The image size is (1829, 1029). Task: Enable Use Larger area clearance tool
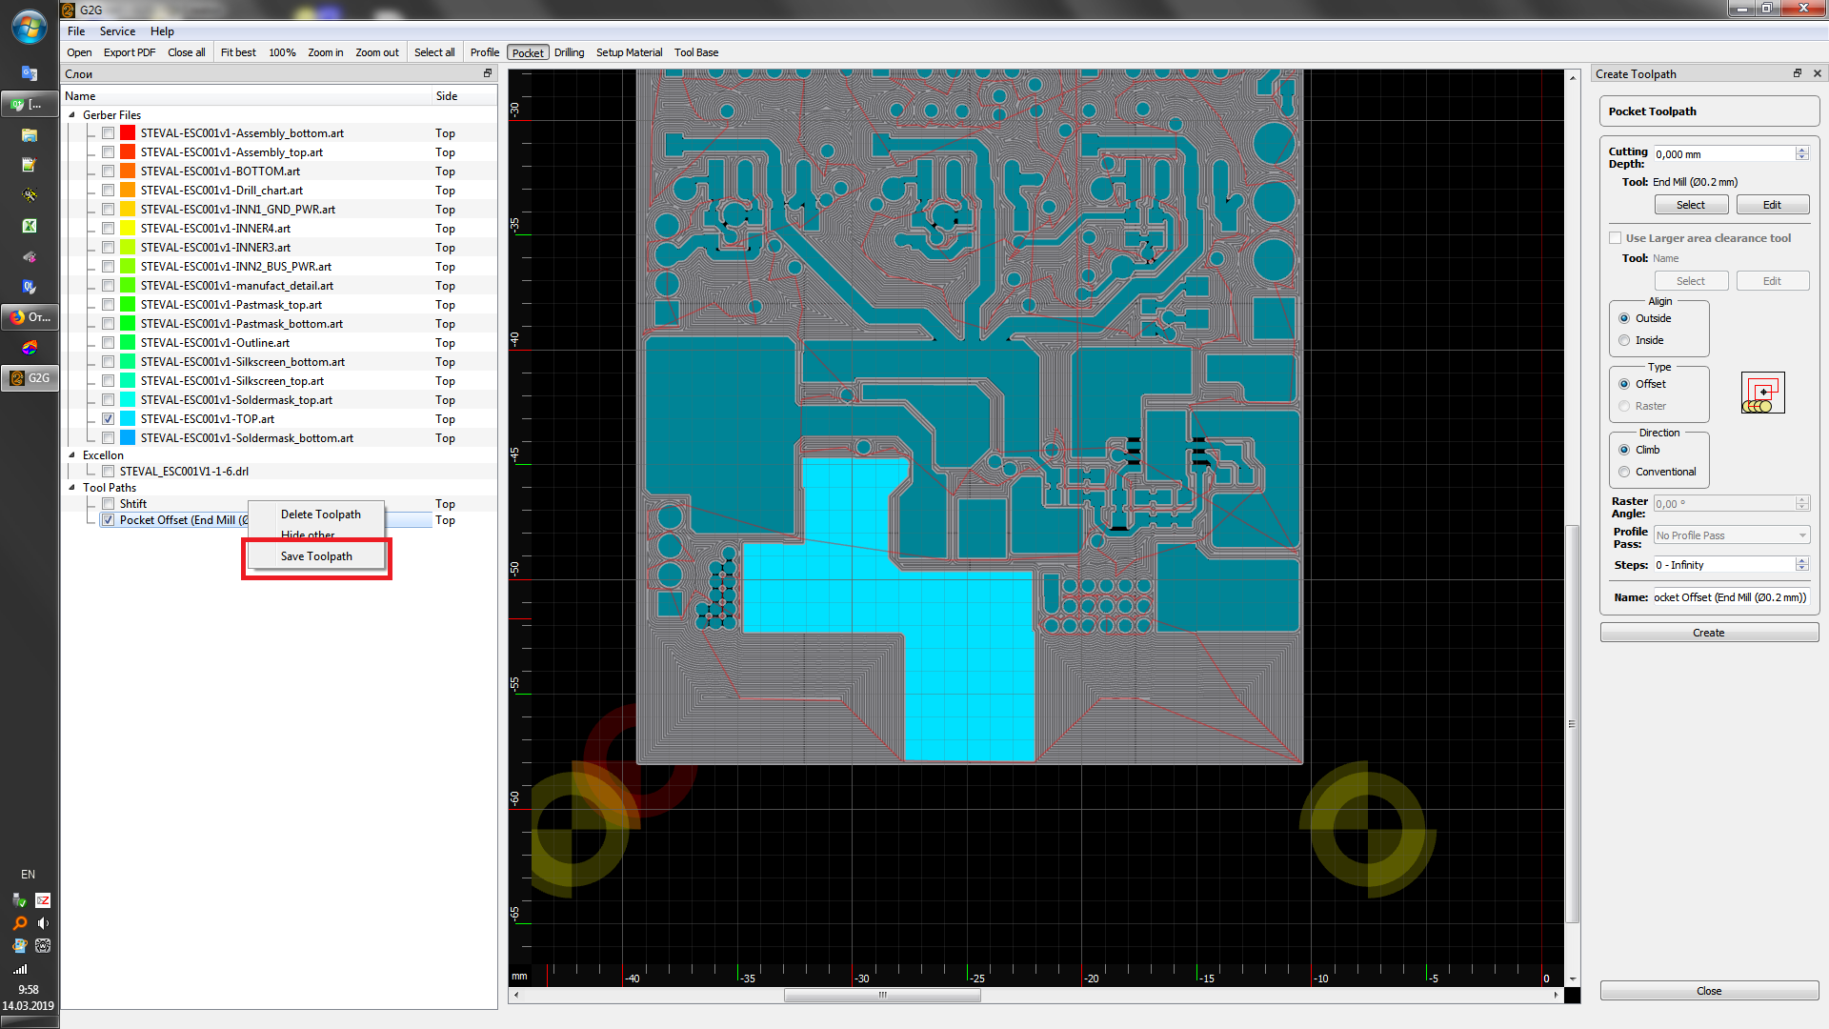1616,238
